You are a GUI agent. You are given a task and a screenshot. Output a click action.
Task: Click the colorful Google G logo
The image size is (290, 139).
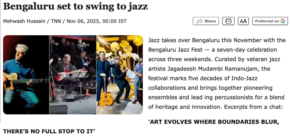(283, 21)
